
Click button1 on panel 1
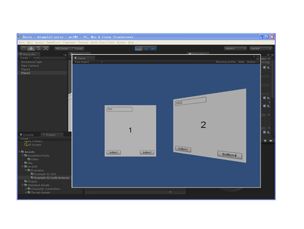(114, 152)
